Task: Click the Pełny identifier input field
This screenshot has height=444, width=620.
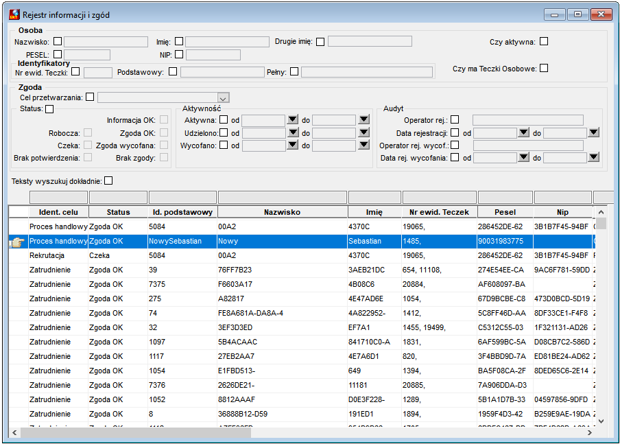Action: [367, 72]
